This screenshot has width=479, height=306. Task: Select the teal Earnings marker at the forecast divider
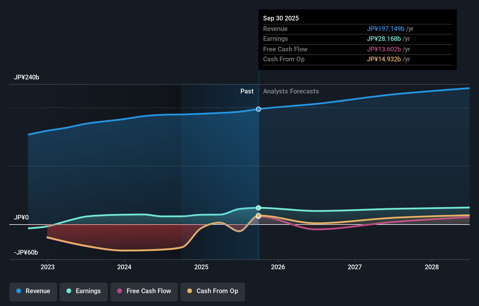(x=258, y=208)
